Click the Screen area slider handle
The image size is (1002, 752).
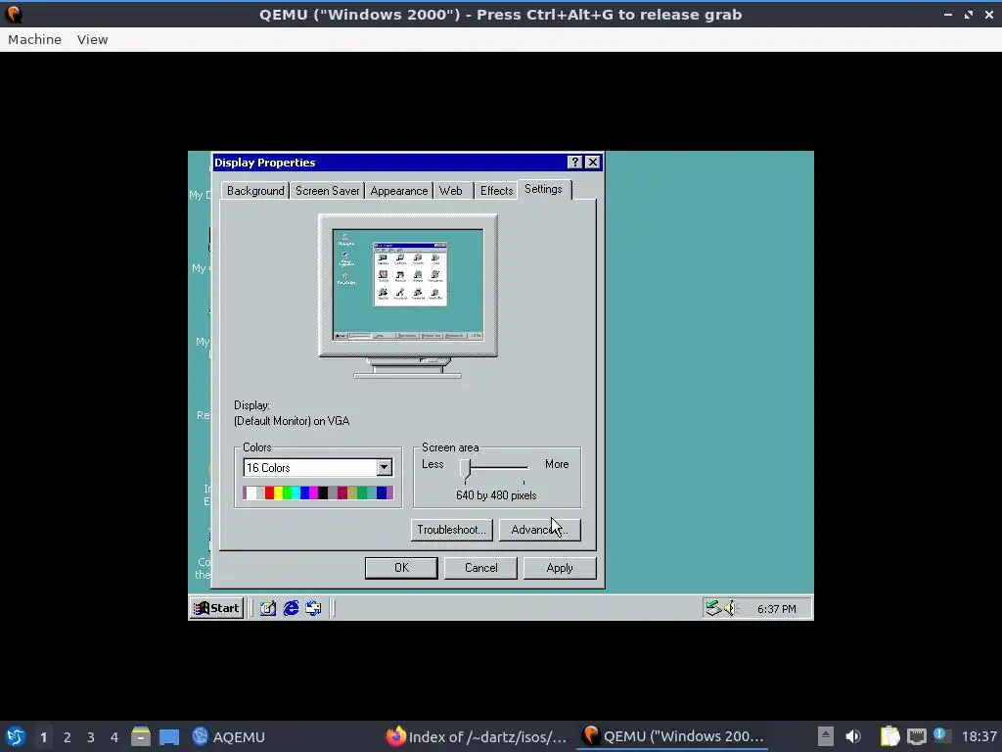pos(465,469)
